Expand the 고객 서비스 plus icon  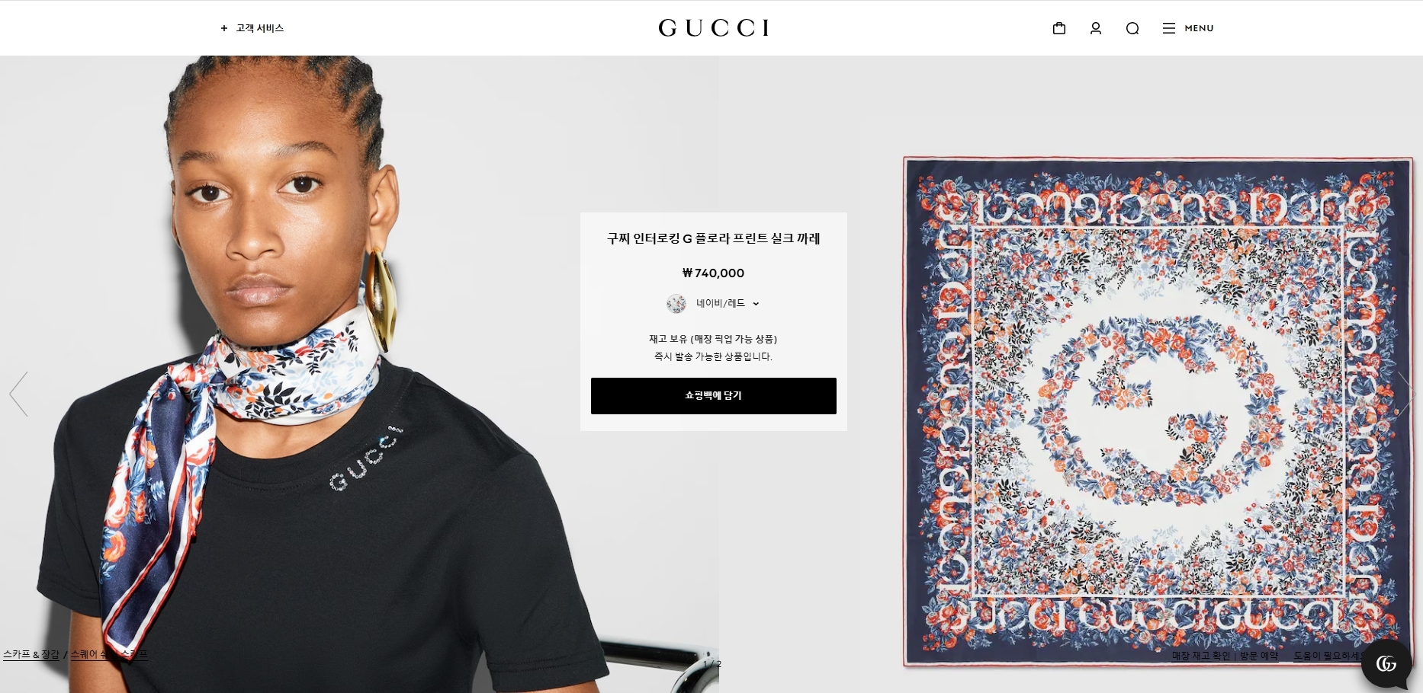coord(224,28)
